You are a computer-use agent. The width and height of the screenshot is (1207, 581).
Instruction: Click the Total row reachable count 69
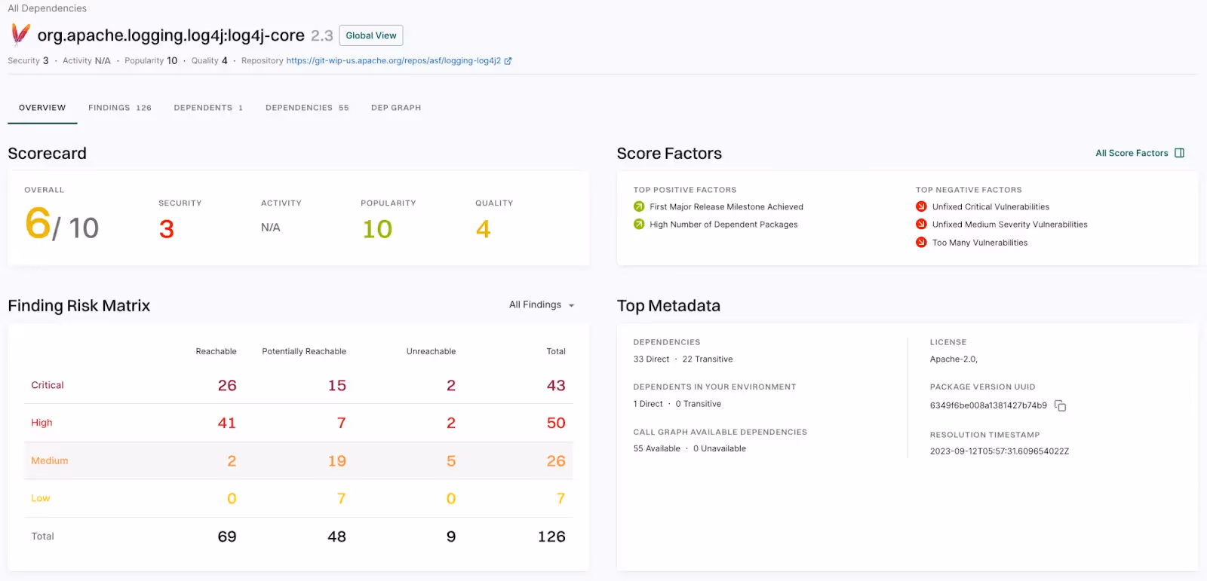coord(227,537)
